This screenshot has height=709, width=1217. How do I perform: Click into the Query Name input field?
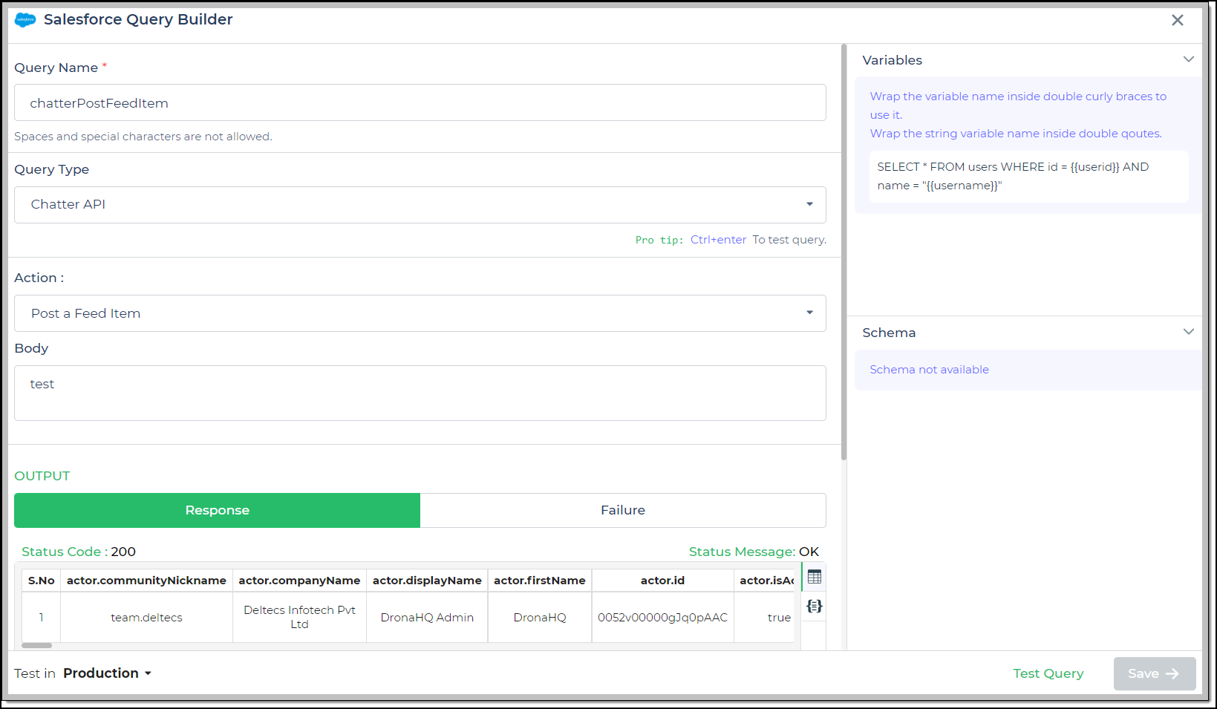click(x=420, y=102)
